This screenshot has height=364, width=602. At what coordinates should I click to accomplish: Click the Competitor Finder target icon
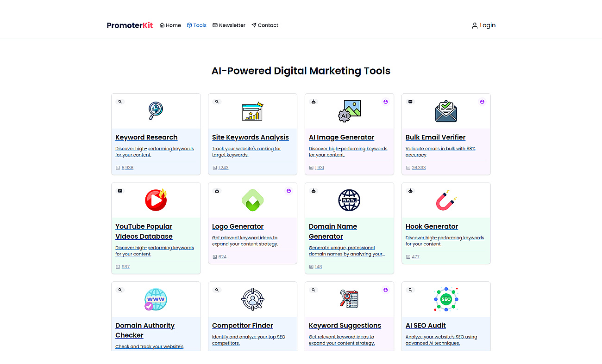coord(252,299)
